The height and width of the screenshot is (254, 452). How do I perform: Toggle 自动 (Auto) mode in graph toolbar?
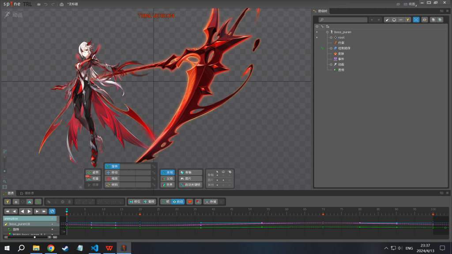pyautogui.click(x=178, y=202)
